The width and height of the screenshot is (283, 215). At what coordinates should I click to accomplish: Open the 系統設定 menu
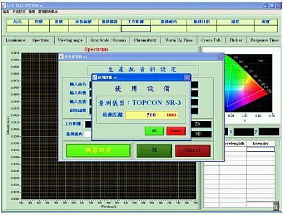[x=19, y=12]
